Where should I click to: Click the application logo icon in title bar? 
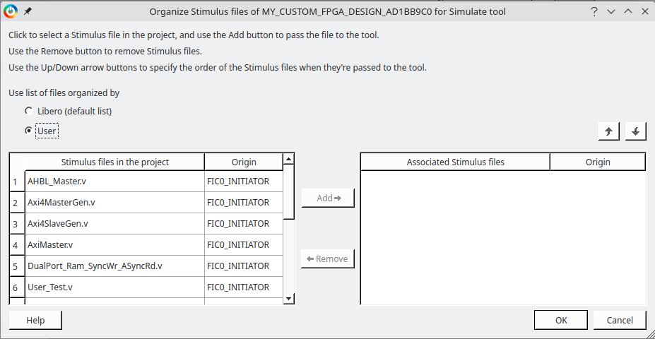[x=11, y=11]
